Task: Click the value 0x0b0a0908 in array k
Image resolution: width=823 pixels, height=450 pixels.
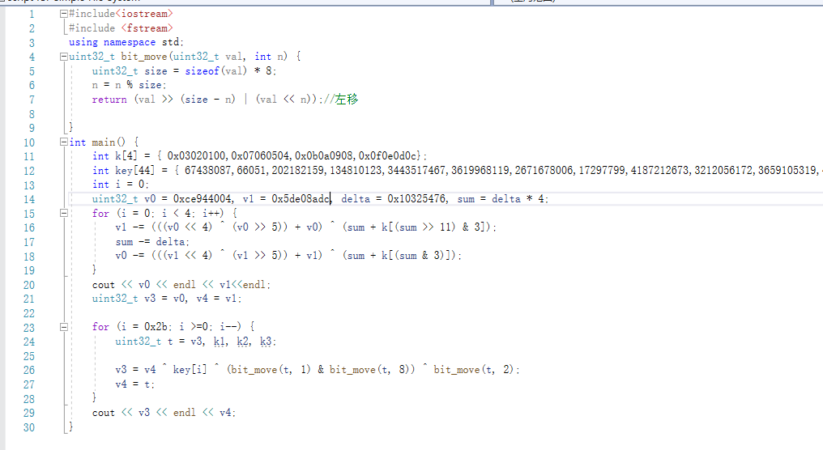Action: (x=324, y=155)
